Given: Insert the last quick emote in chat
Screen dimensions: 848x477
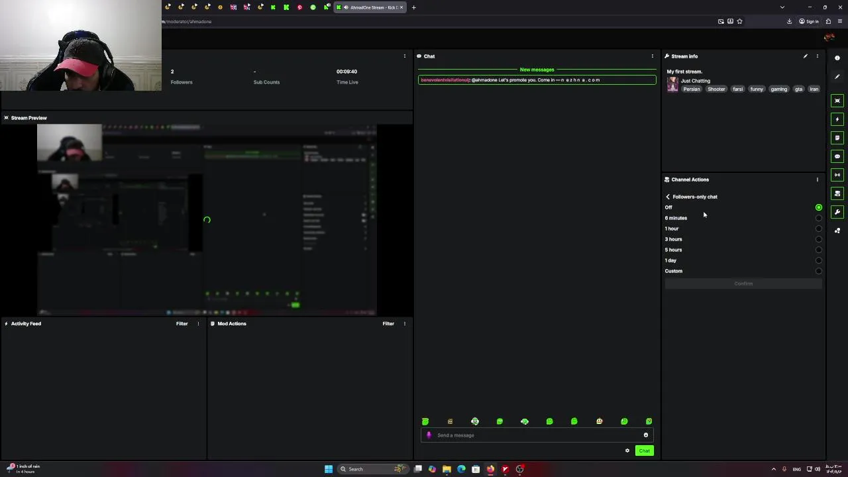Looking at the screenshot, I should [649, 421].
